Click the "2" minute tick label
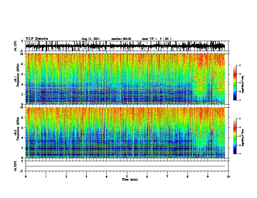Viewport: 257px width, 198px height. [66, 177]
